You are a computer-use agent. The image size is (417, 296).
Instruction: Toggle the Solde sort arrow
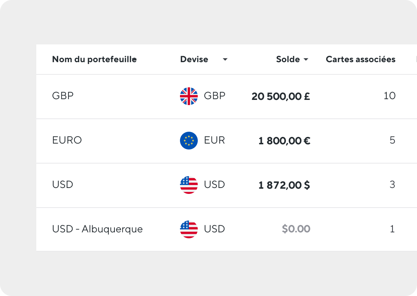pos(306,59)
